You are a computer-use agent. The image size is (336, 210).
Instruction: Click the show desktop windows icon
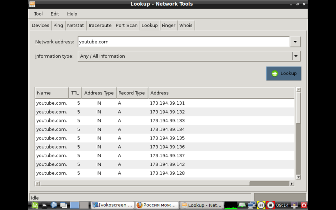[x=63, y=205]
